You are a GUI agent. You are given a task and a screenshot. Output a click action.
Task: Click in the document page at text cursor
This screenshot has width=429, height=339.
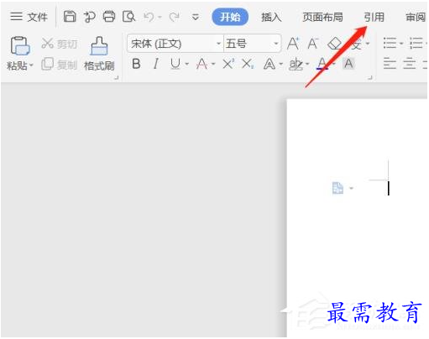(389, 188)
